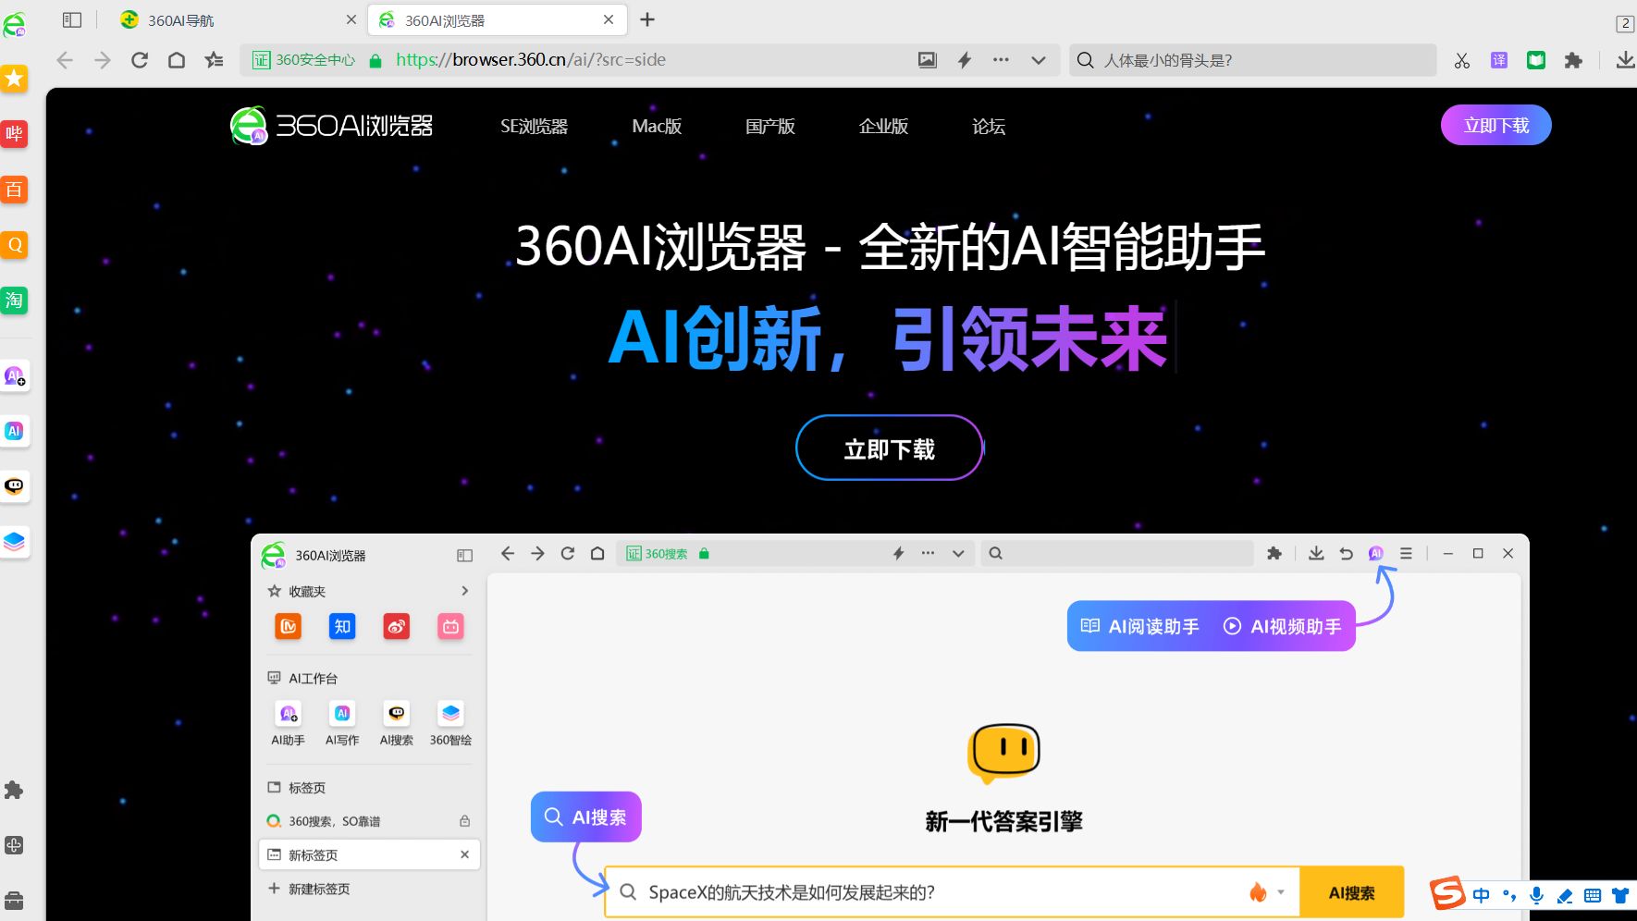Open the red 哔 shortcut in sidebar

[14, 134]
